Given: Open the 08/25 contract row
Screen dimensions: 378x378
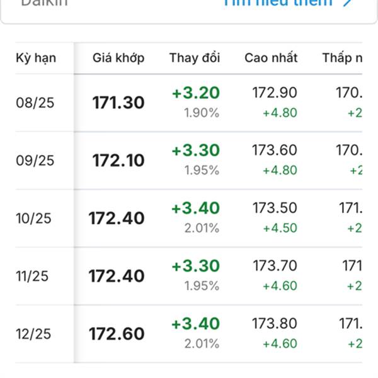Looking at the screenshot, I should [x=189, y=103].
